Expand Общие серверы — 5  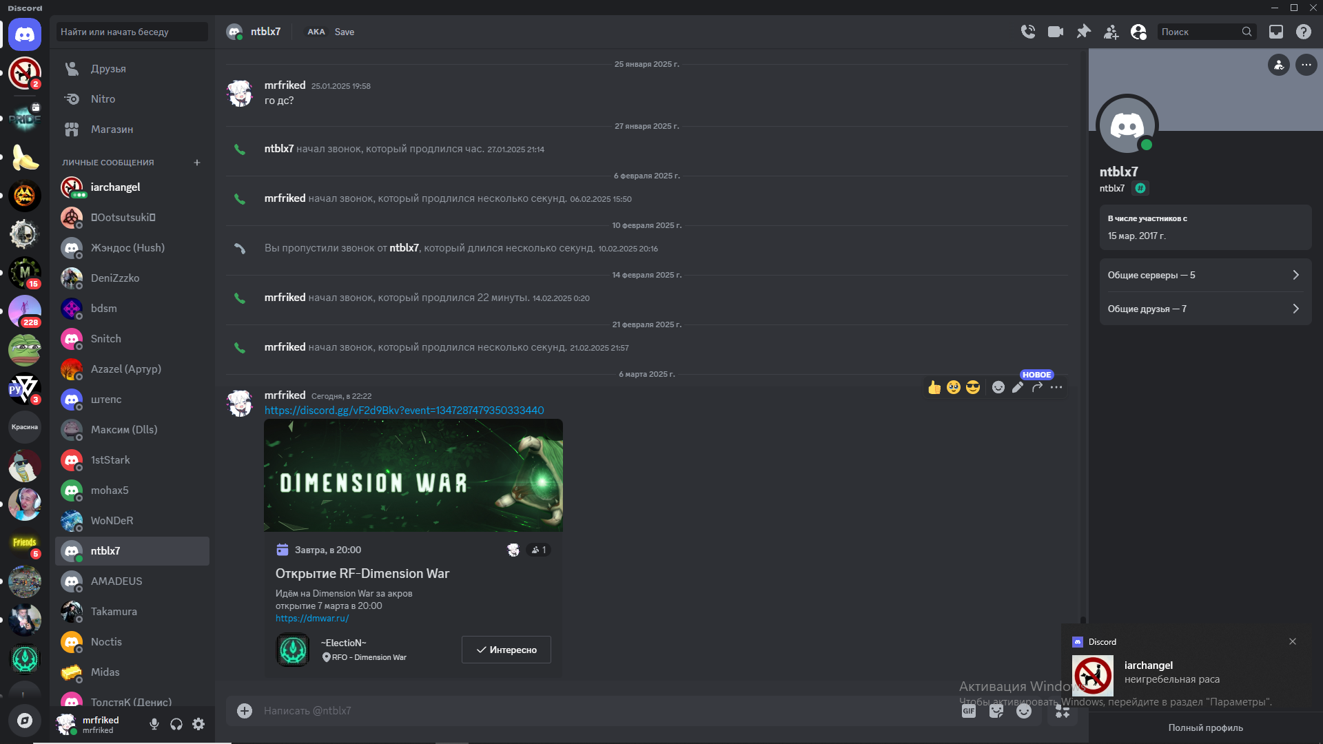pos(1205,275)
